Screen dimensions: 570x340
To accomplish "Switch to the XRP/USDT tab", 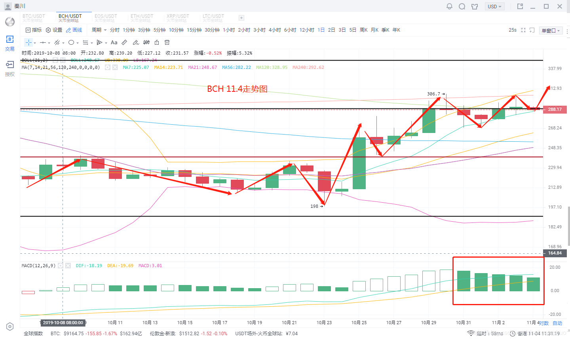I will [178, 18].
